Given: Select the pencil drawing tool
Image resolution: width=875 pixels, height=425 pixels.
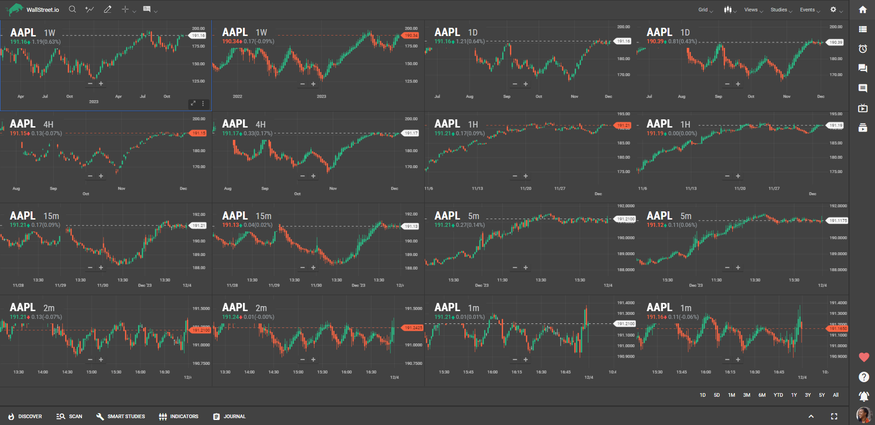Looking at the screenshot, I should (108, 9).
